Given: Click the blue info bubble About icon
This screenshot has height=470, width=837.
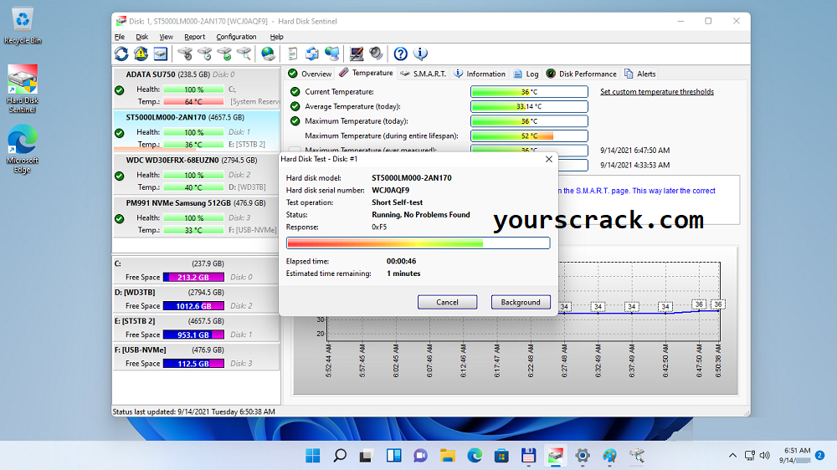Looking at the screenshot, I should (420, 54).
